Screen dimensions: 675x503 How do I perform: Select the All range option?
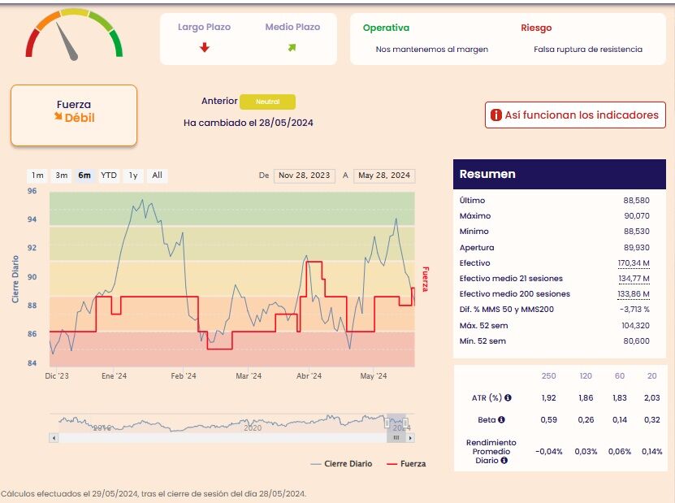[x=157, y=176]
